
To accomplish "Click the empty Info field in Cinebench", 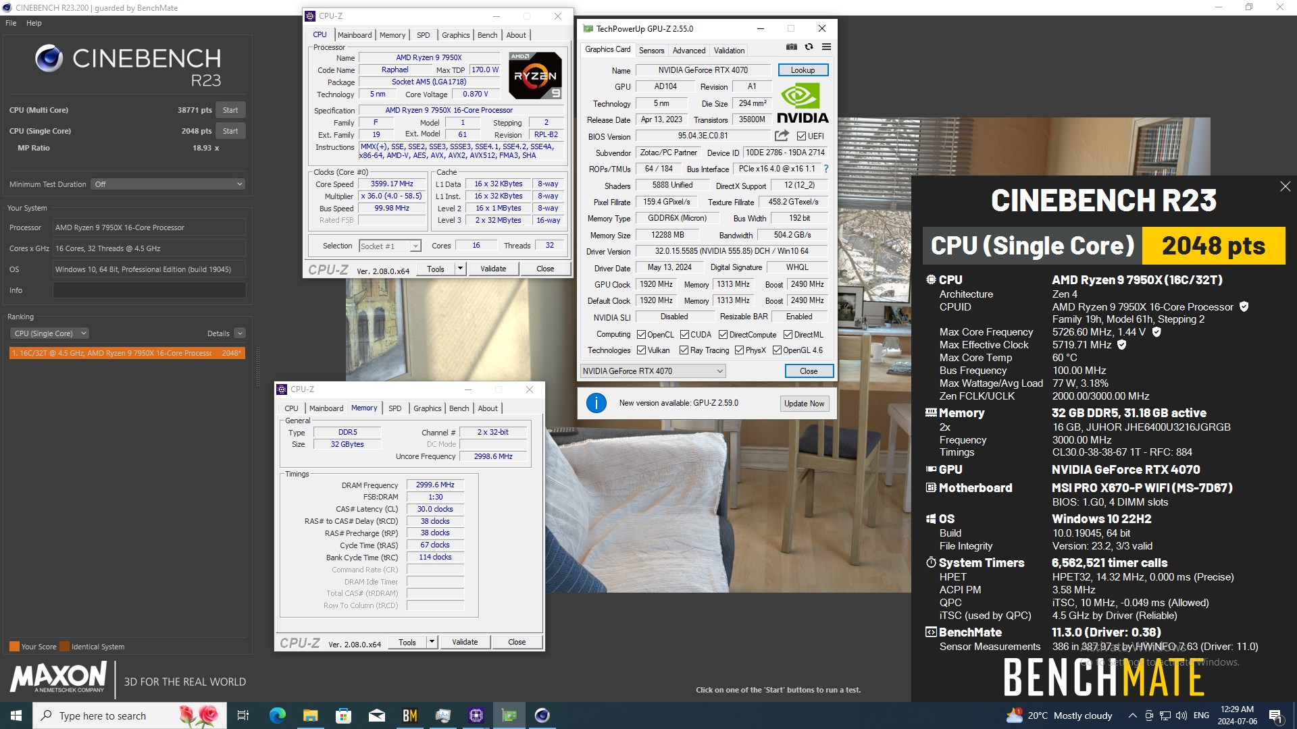I will (x=149, y=290).
